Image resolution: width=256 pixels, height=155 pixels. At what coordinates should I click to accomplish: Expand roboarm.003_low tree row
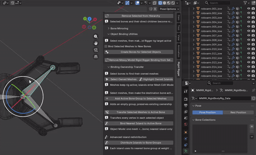(x=194, y=17)
